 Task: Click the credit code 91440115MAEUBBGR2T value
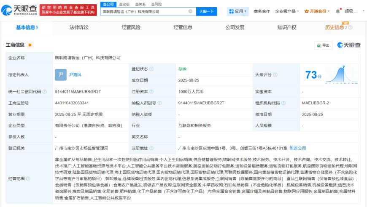coord(78,92)
